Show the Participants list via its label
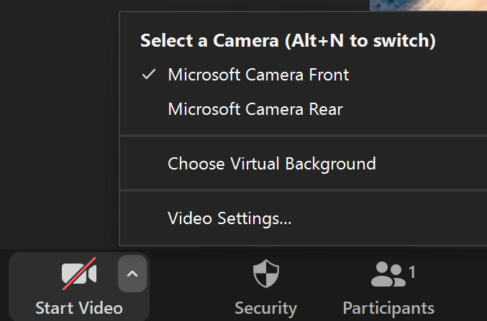 pyautogui.click(x=388, y=308)
